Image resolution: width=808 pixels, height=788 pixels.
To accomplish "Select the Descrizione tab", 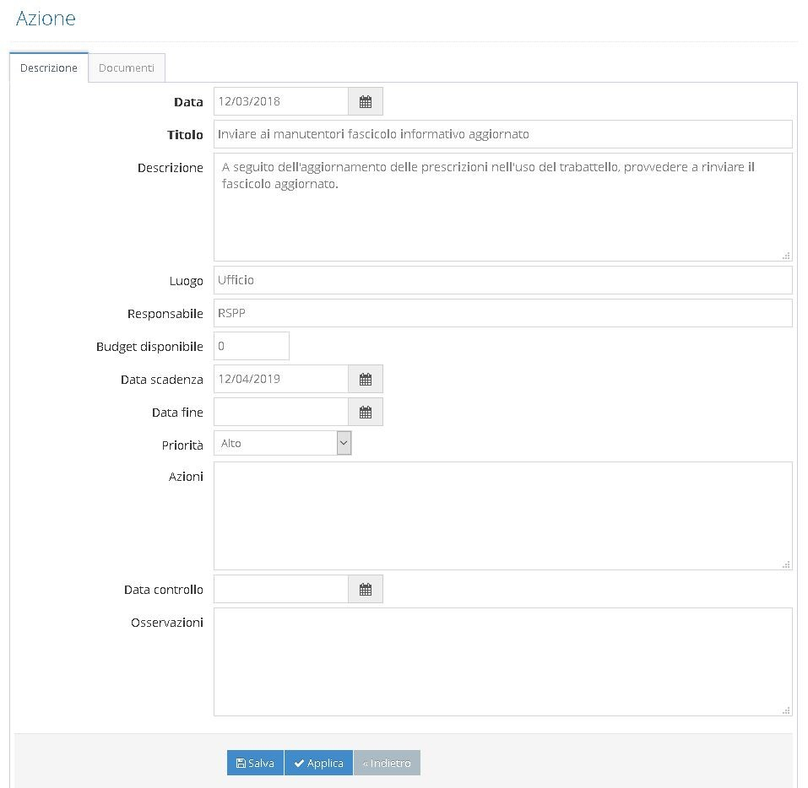I will [x=49, y=68].
